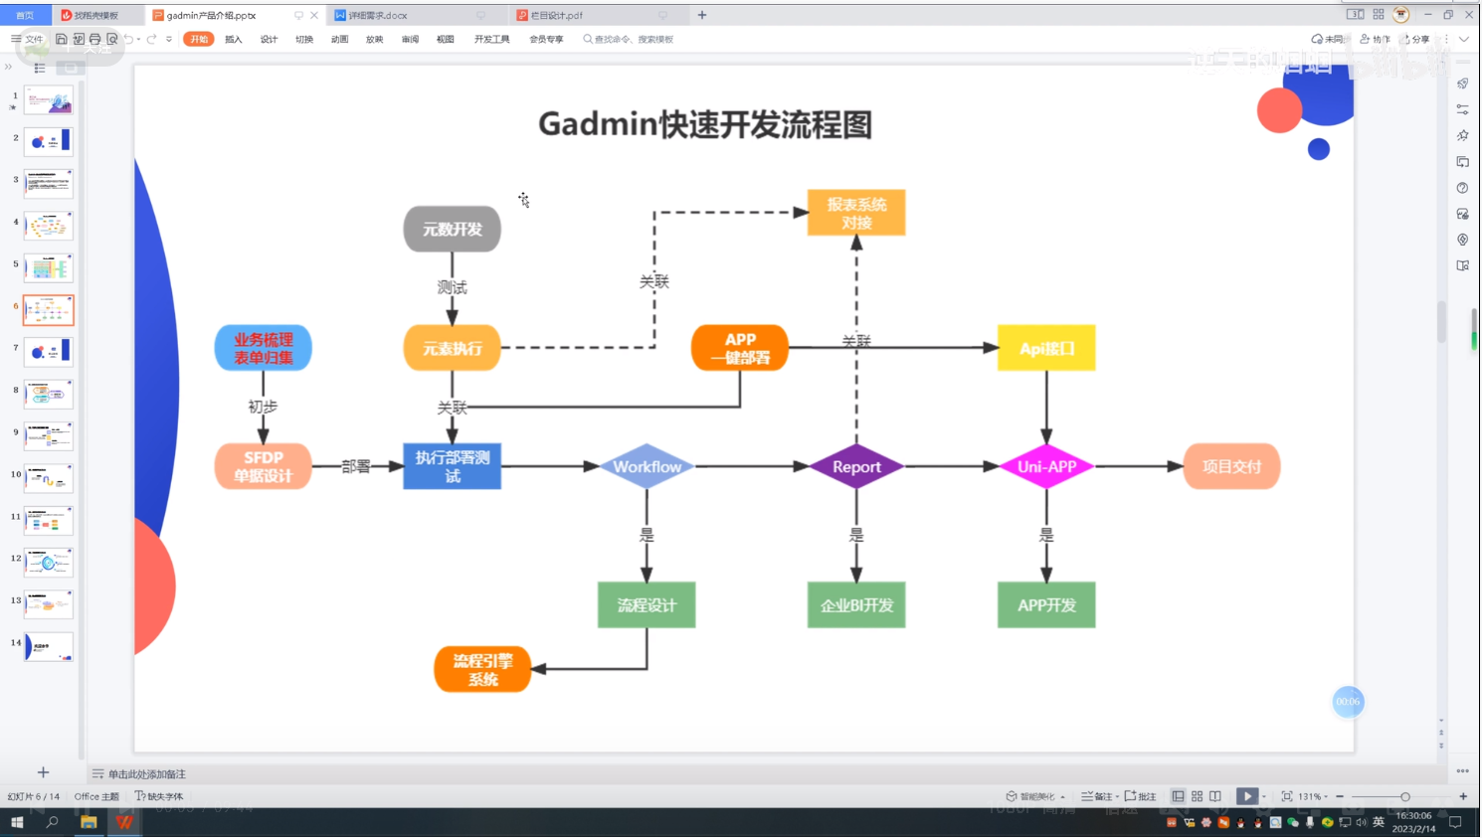Click 缺失字体 missing fonts indicator
This screenshot has height=838, width=1482.
pyautogui.click(x=159, y=796)
